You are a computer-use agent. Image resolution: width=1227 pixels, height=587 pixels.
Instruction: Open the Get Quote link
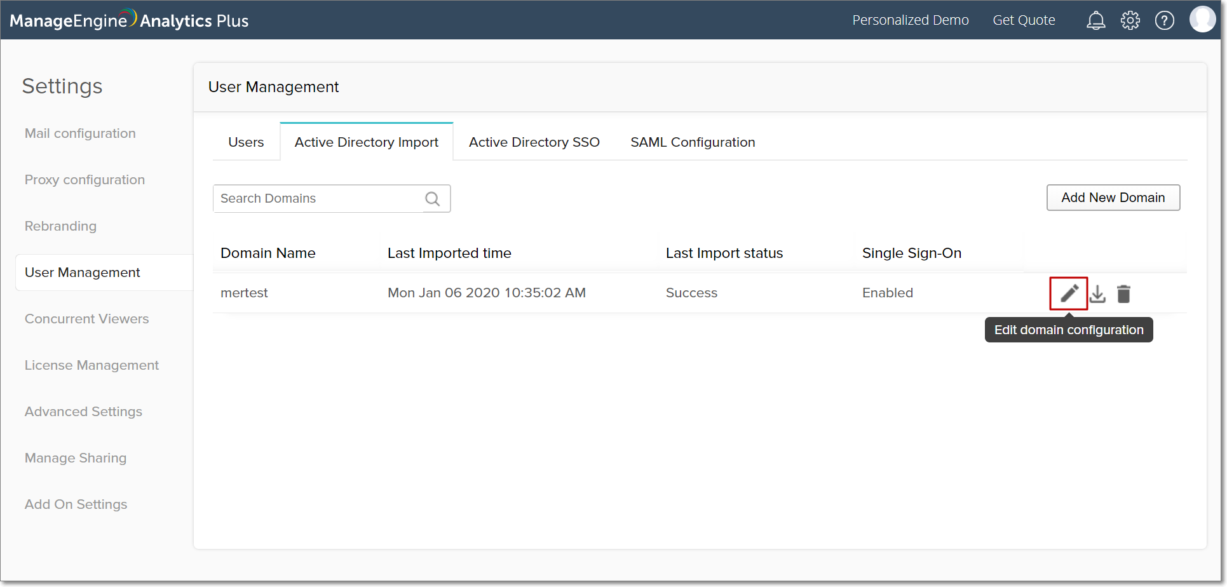pyautogui.click(x=1024, y=20)
